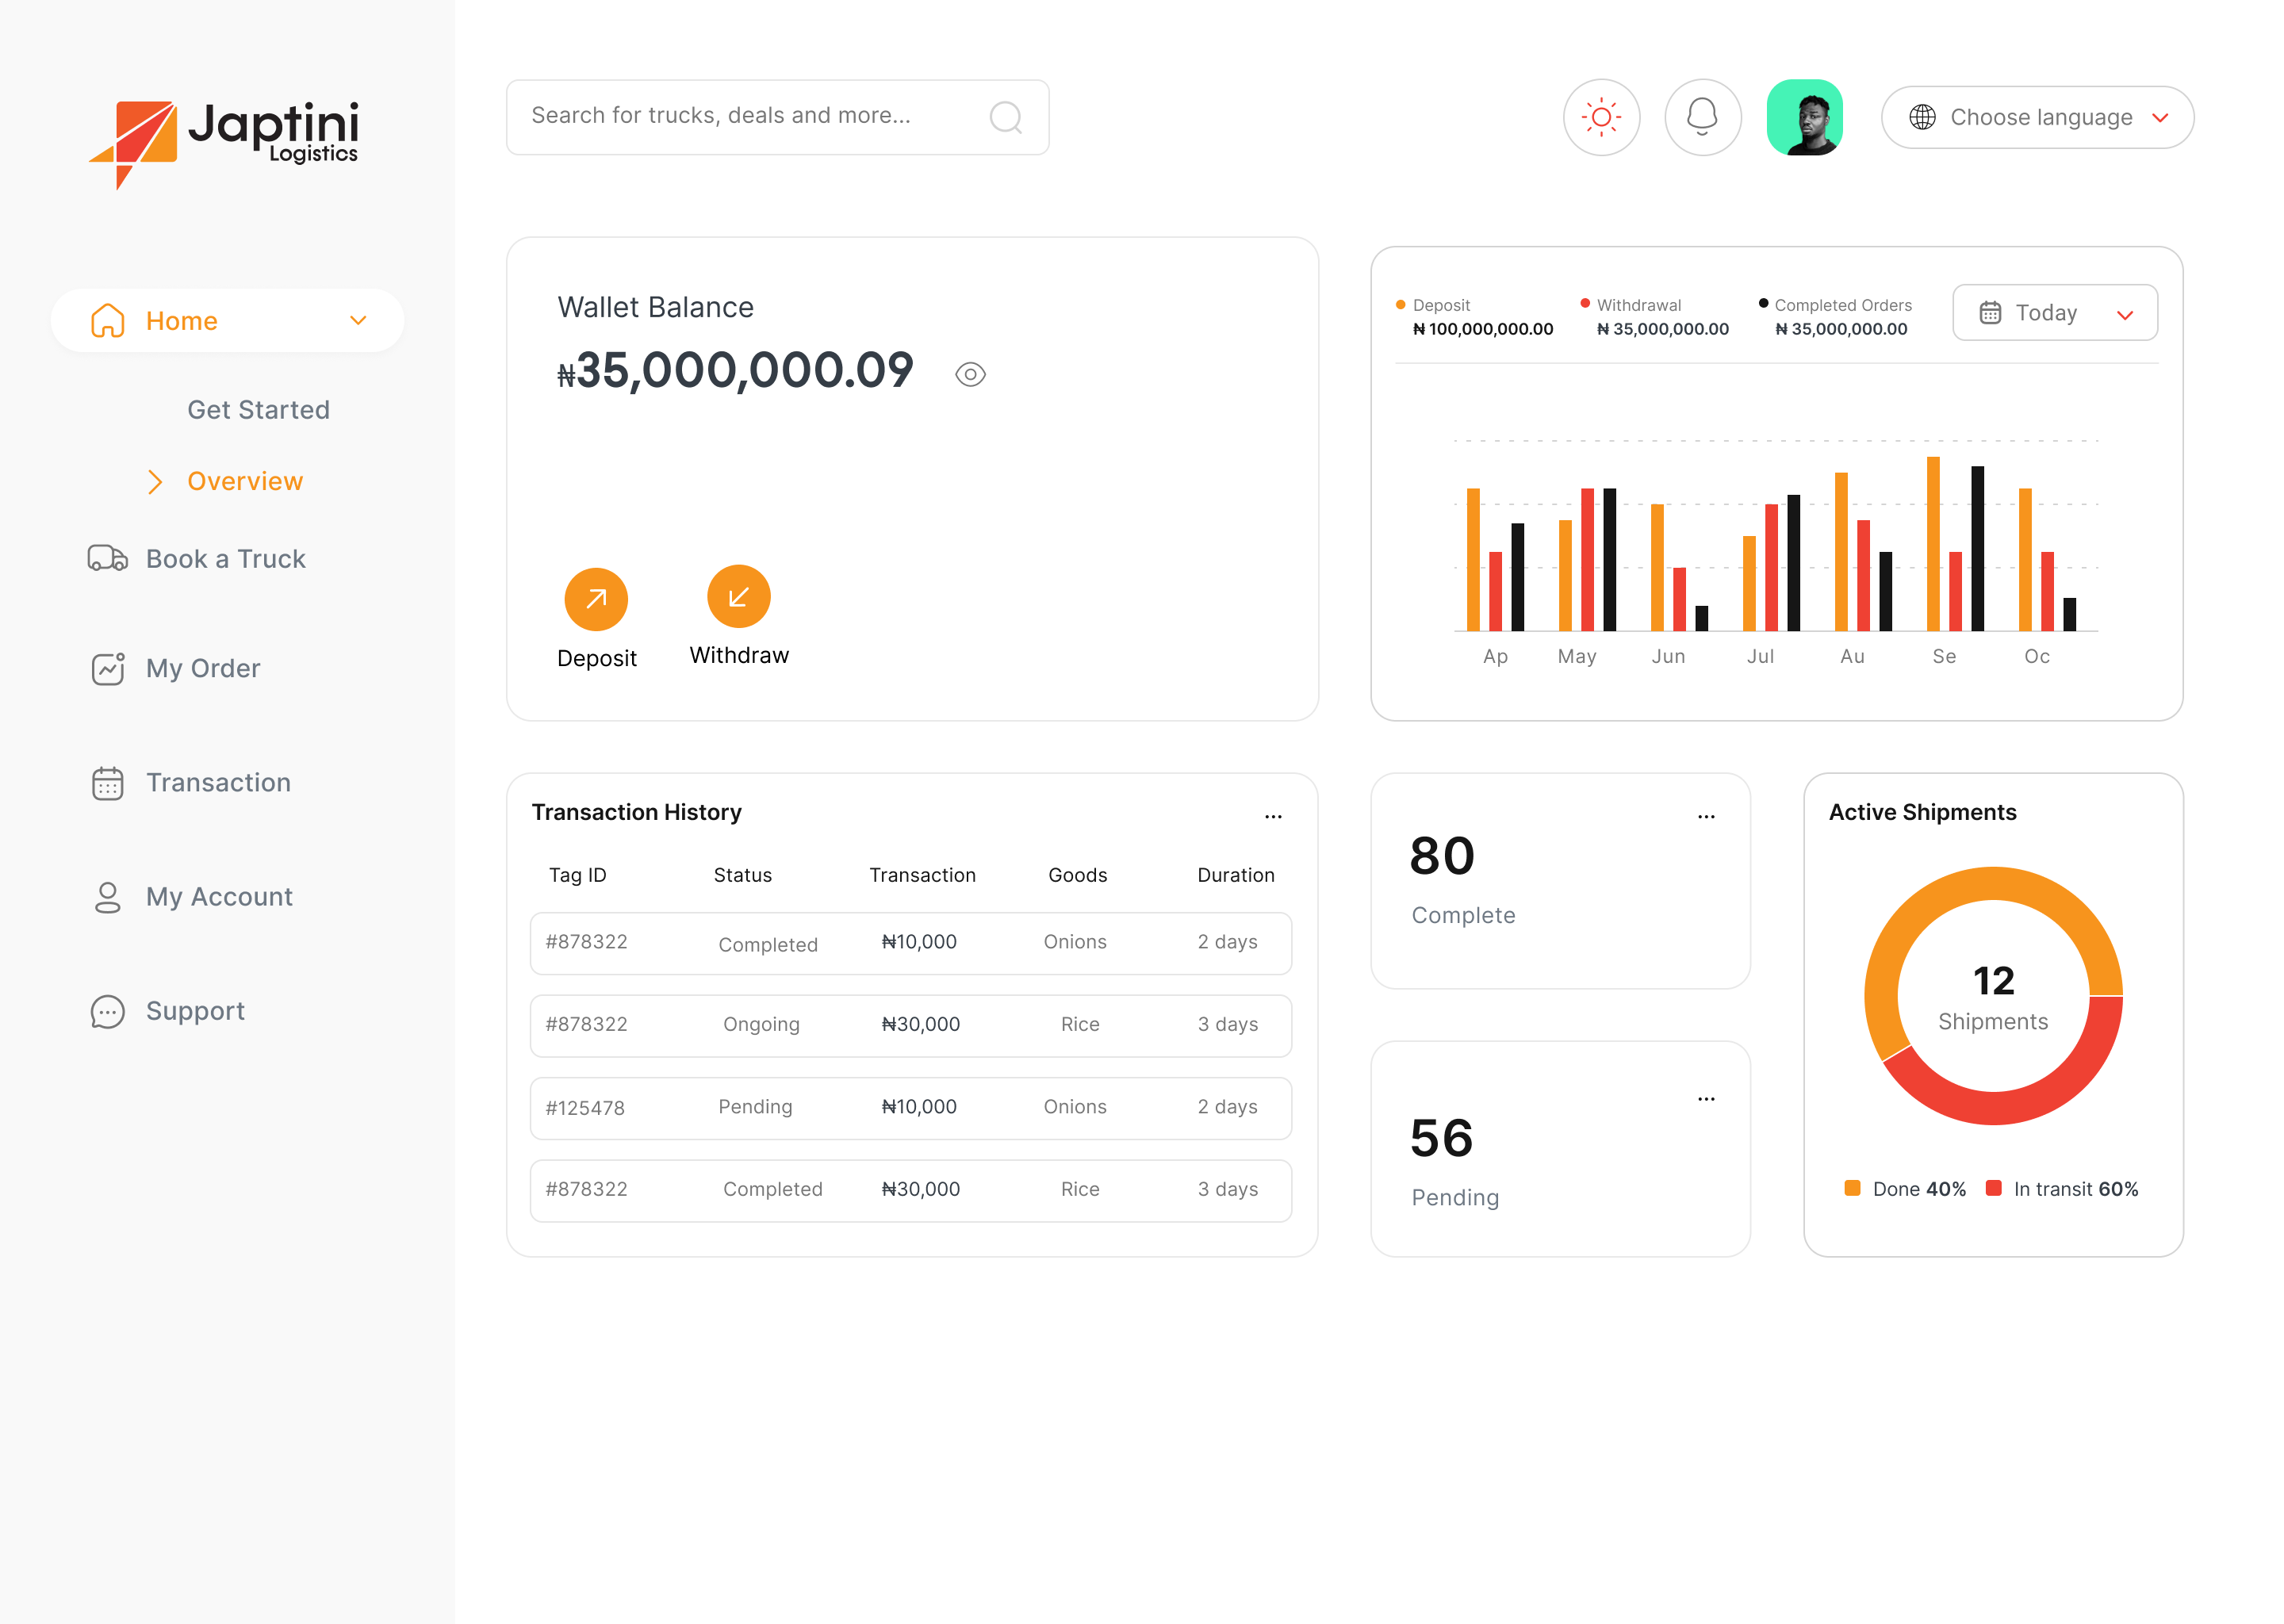This screenshot has width=2284, height=1624.
Task: Open the Overview submenu item
Action: pyautogui.click(x=245, y=481)
